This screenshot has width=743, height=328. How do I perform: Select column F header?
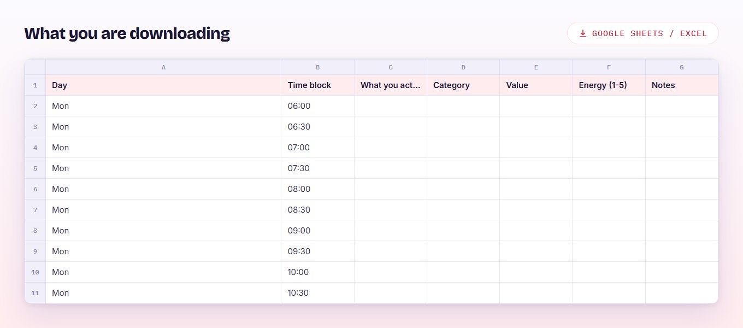click(609, 67)
